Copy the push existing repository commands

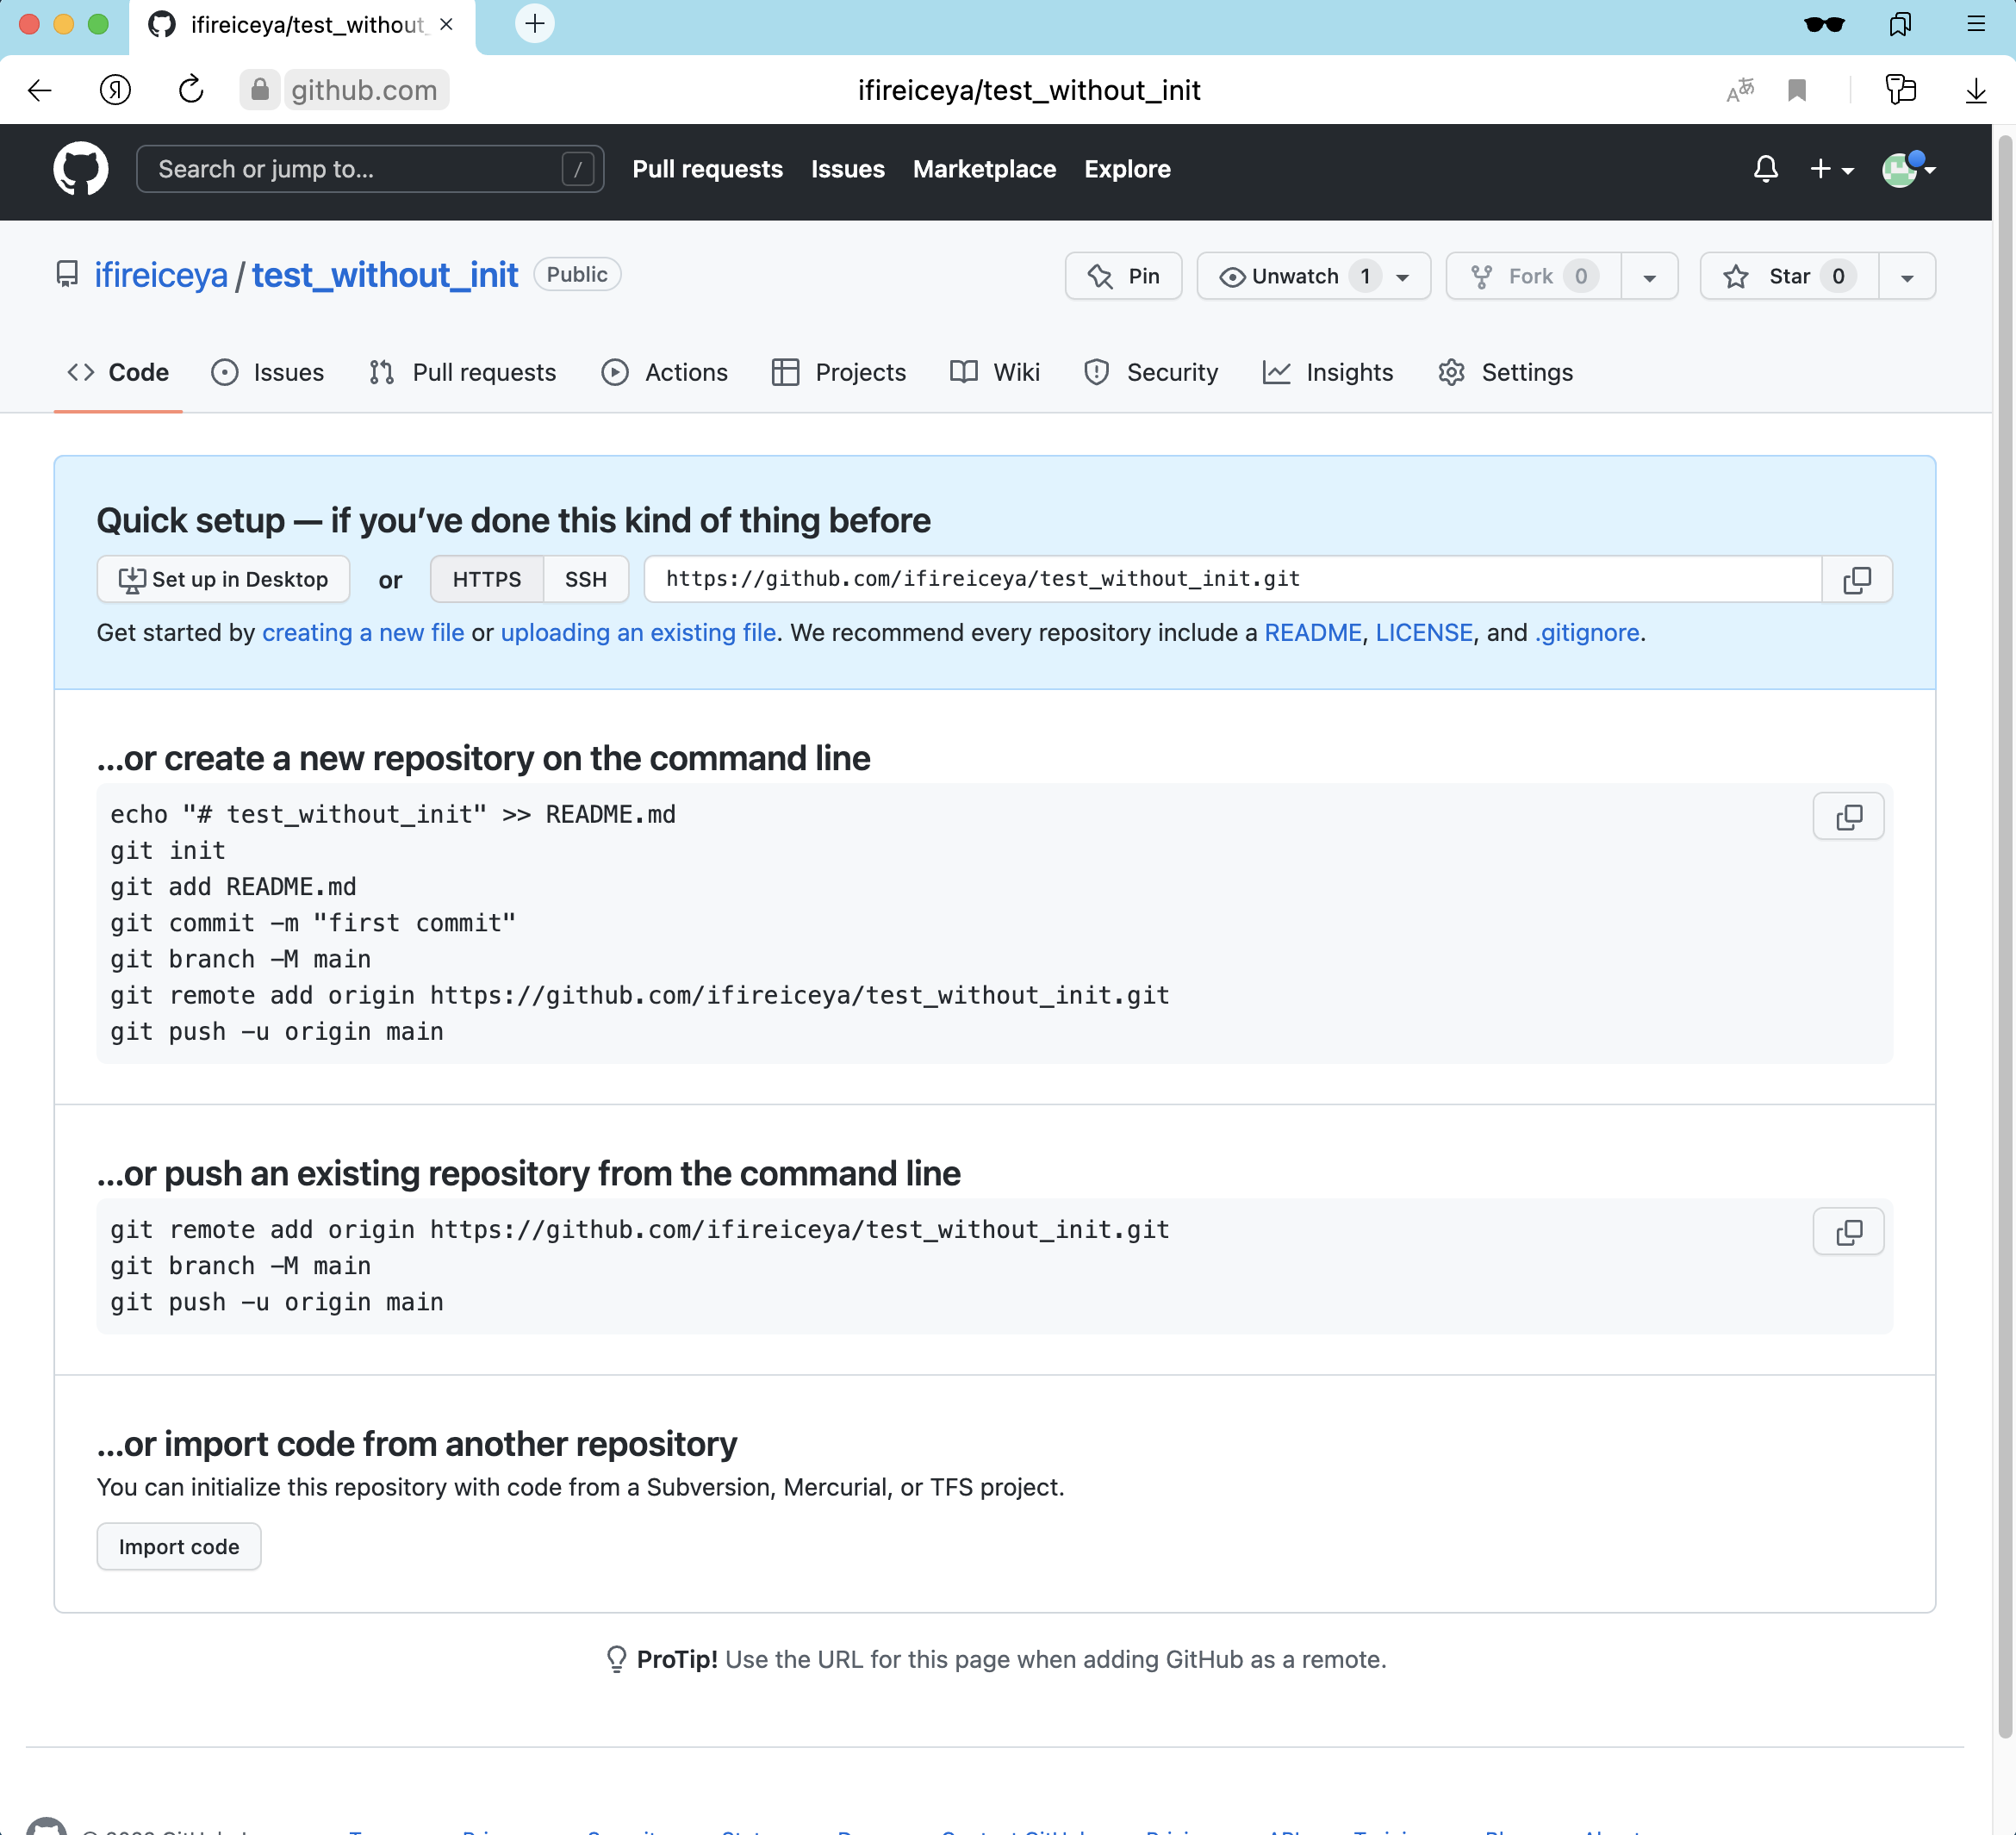coord(1848,1232)
